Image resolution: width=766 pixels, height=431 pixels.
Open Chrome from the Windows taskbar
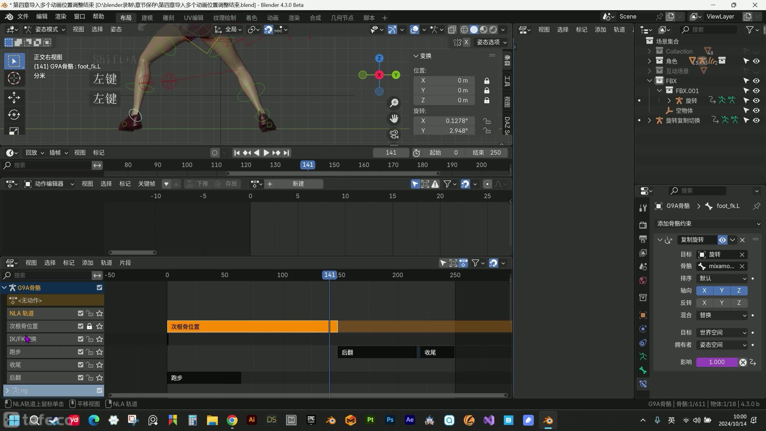(x=232, y=421)
